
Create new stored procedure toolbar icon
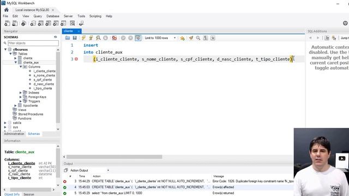tap(56, 23)
